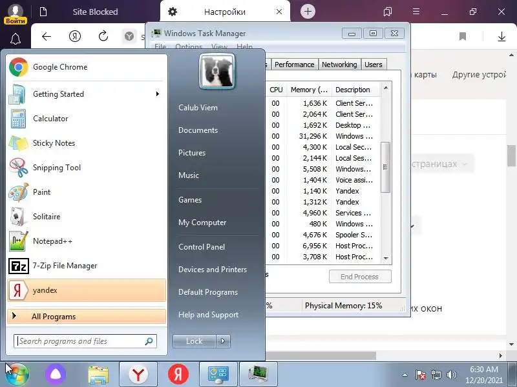Click the End Process button
Viewport: 517px width, 387px height.
[x=360, y=277]
